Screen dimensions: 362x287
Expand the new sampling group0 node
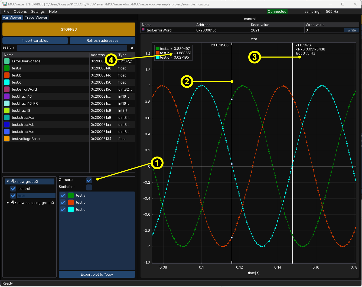(x=8, y=203)
